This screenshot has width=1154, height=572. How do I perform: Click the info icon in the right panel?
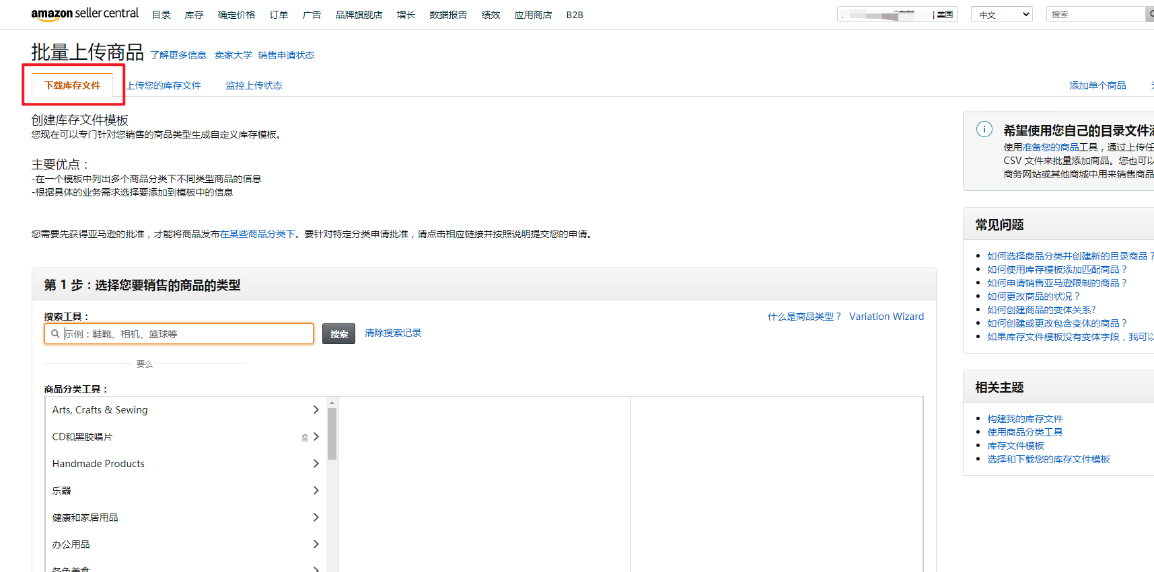984,130
